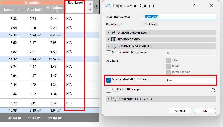Expand the Contenuto Celle Vuote section
The width and height of the screenshot is (223, 127).
click(109, 99)
